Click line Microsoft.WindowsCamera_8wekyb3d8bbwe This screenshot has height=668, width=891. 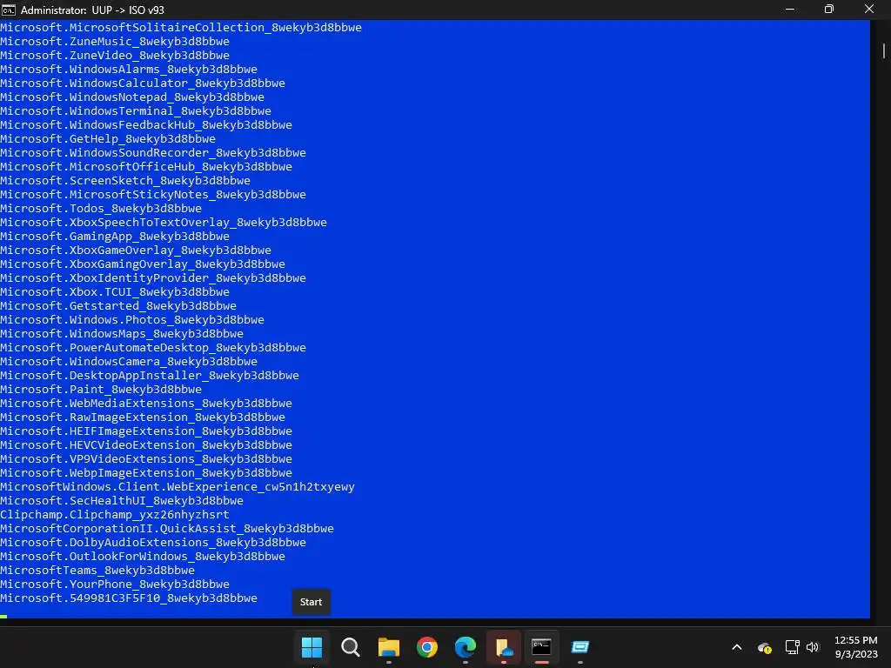pos(129,361)
